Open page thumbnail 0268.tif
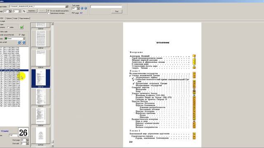264x148 pixels. [x=41, y=97]
